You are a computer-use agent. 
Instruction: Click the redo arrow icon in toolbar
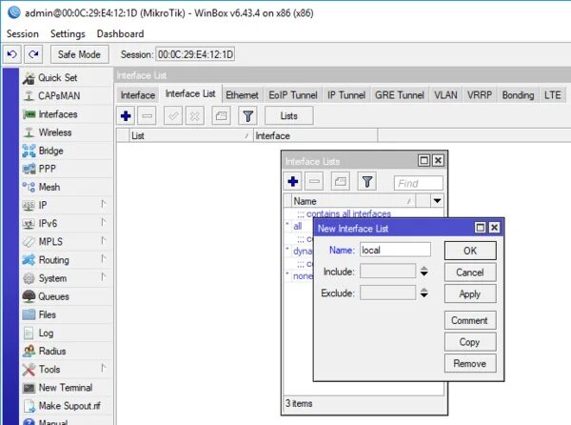point(33,54)
